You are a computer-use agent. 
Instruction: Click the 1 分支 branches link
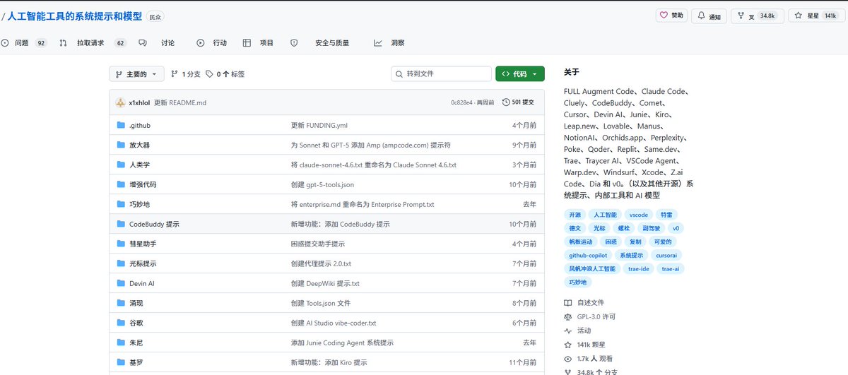186,74
